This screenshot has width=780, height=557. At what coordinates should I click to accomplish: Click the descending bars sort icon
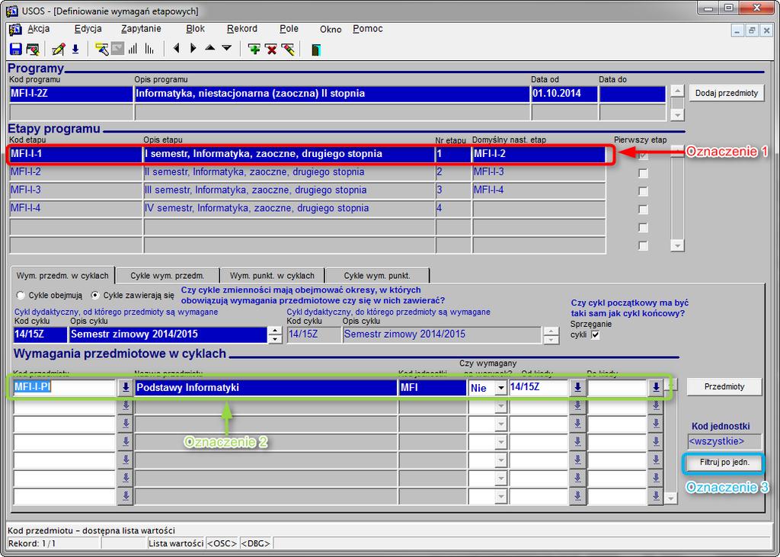pyautogui.click(x=149, y=50)
